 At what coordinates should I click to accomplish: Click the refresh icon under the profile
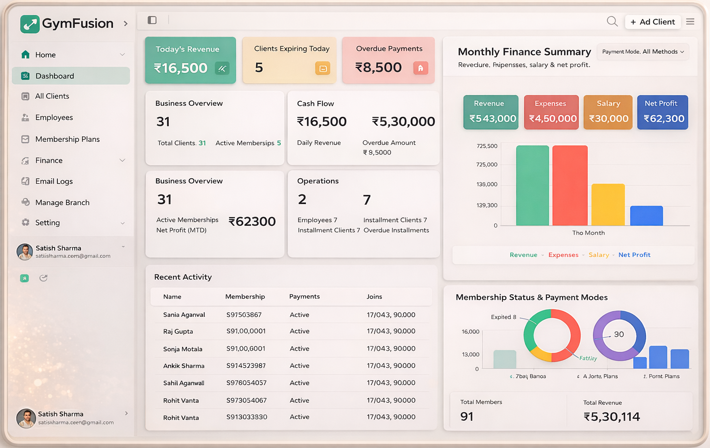click(x=43, y=278)
